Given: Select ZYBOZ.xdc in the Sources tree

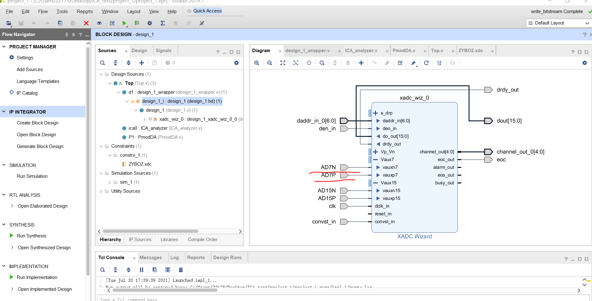Looking at the screenshot, I should 140,164.
